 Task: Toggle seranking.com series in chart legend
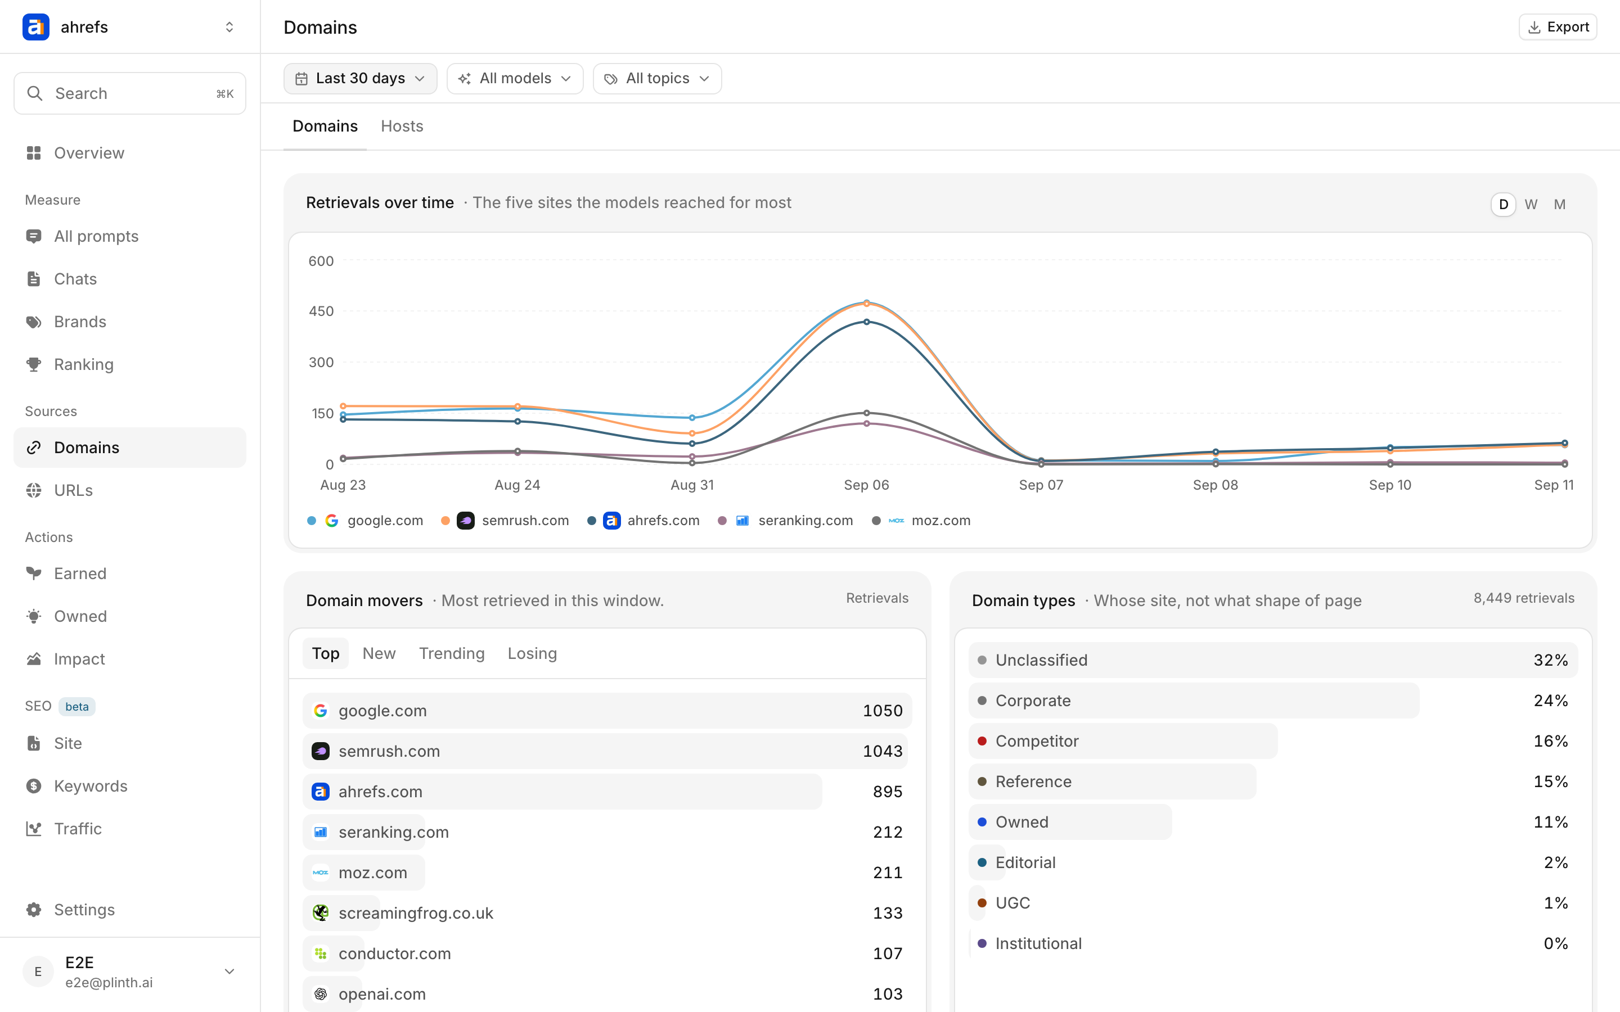coord(785,521)
